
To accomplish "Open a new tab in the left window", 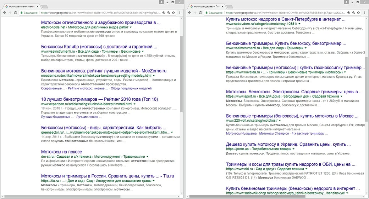I will 45,6.
